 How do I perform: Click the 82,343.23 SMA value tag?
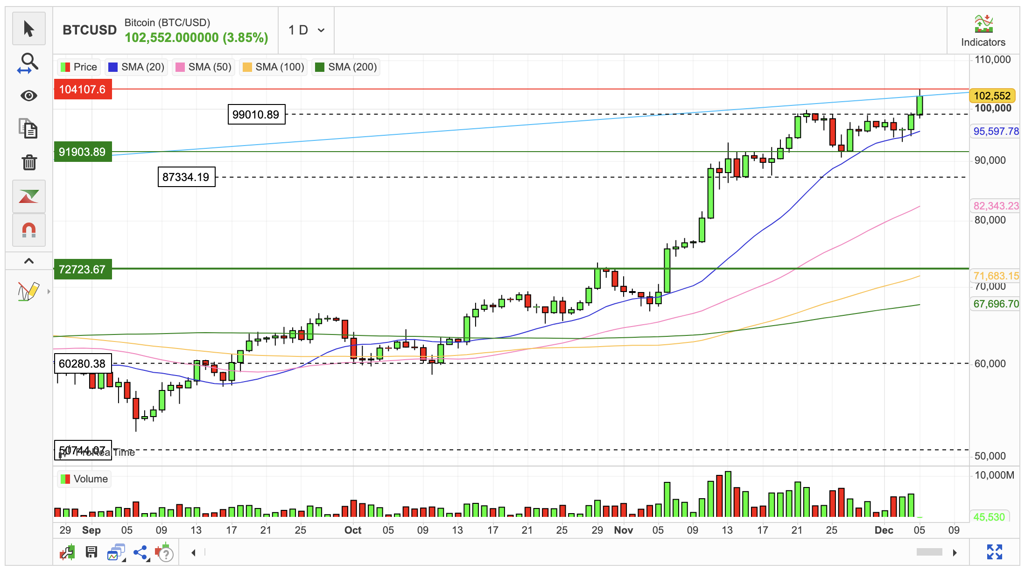996,206
